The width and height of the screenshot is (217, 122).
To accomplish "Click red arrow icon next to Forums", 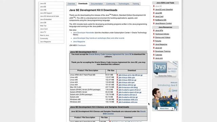I will click(154, 41).
